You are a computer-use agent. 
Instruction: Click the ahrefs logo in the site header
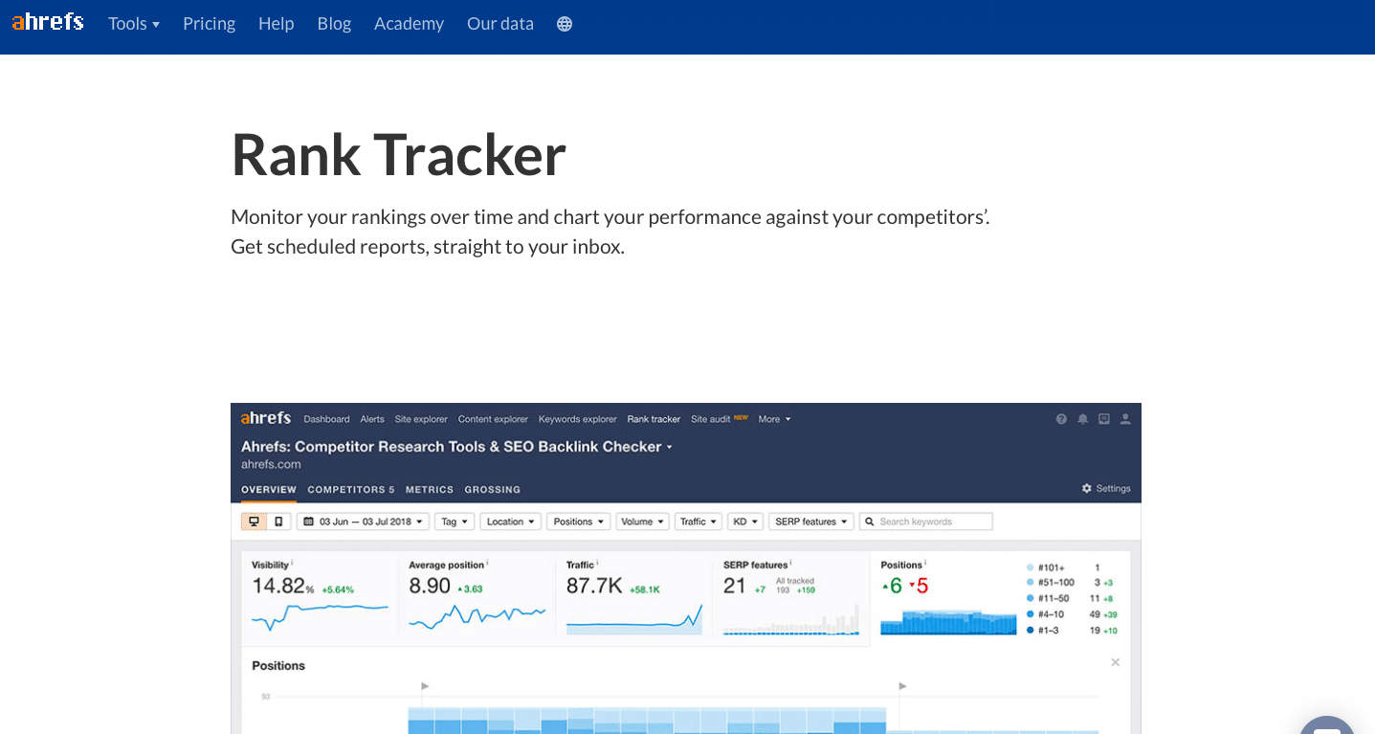coord(48,22)
